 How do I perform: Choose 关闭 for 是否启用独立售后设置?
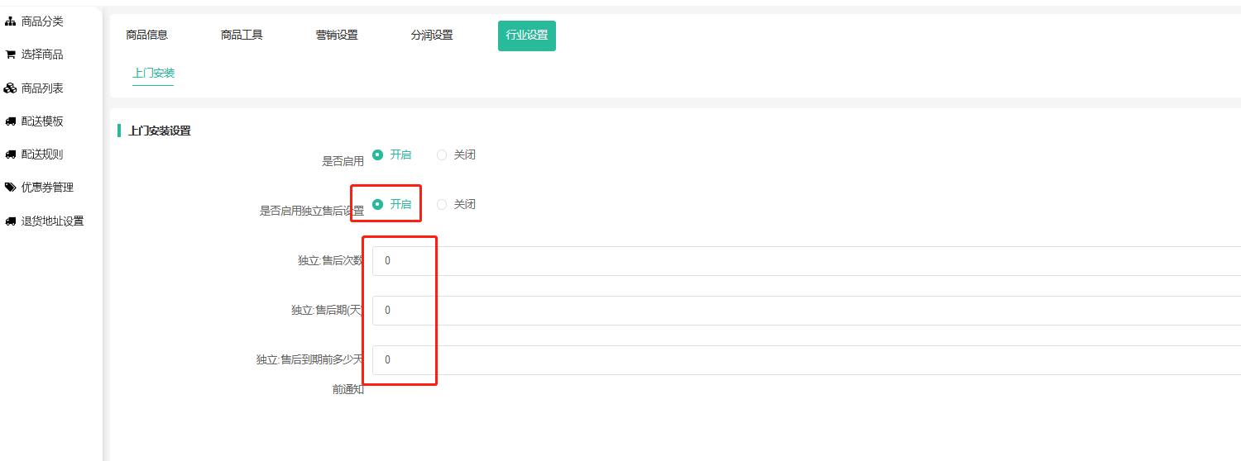pyautogui.click(x=442, y=204)
